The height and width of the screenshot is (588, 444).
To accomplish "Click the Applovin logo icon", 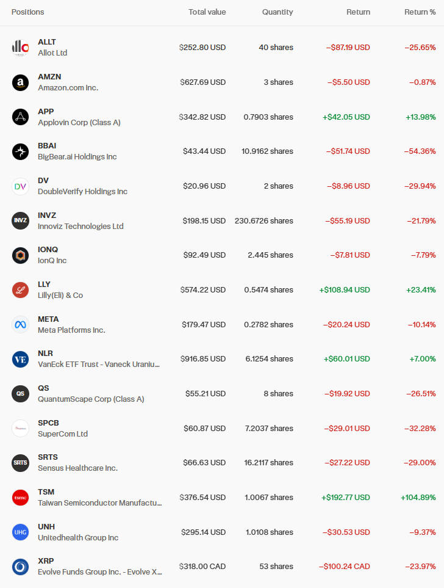I will 21,117.
